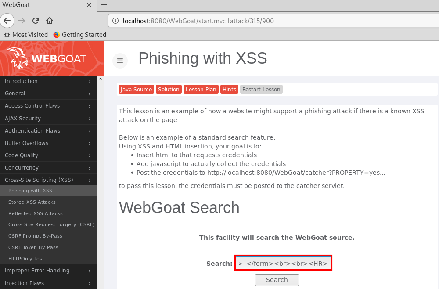Toggle the hamburger sidebar menu button
Image resolution: width=439 pixels, height=289 pixels.
(120, 61)
